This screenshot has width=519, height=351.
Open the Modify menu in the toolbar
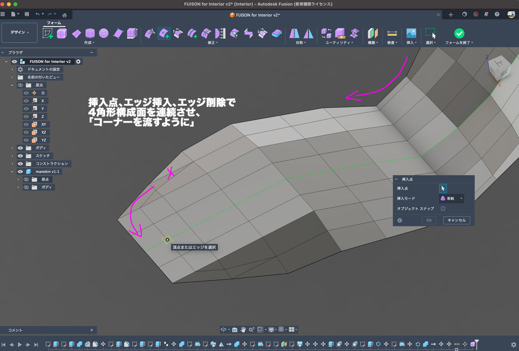click(213, 43)
